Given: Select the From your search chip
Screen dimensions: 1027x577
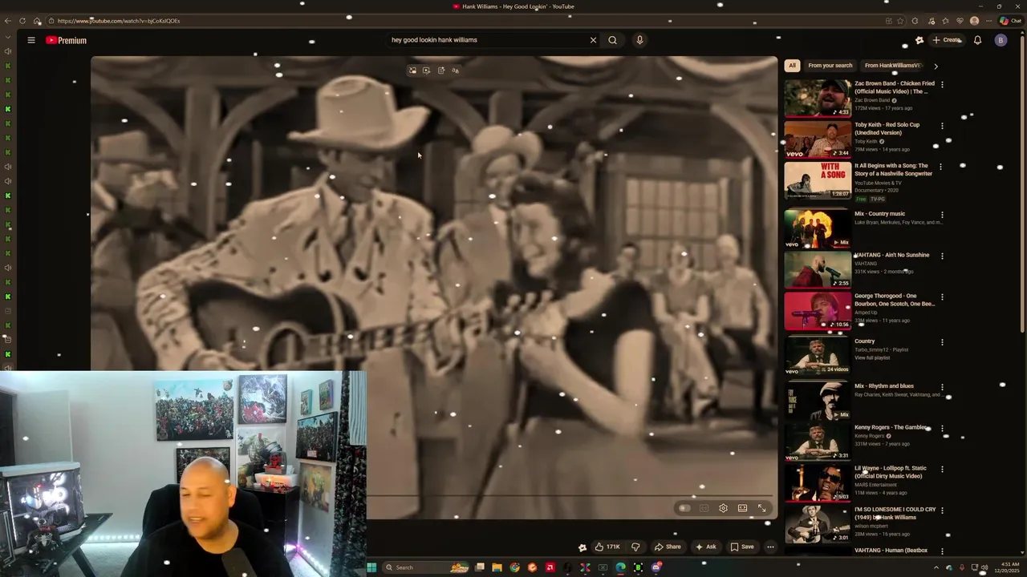Looking at the screenshot, I should coord(830,66).
